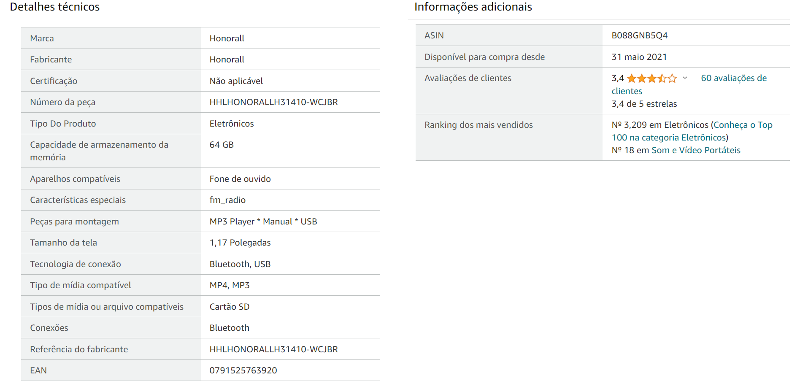Click the 31 maio 2021 availability date
The image size is (800, 381).
tap(639, 57)
